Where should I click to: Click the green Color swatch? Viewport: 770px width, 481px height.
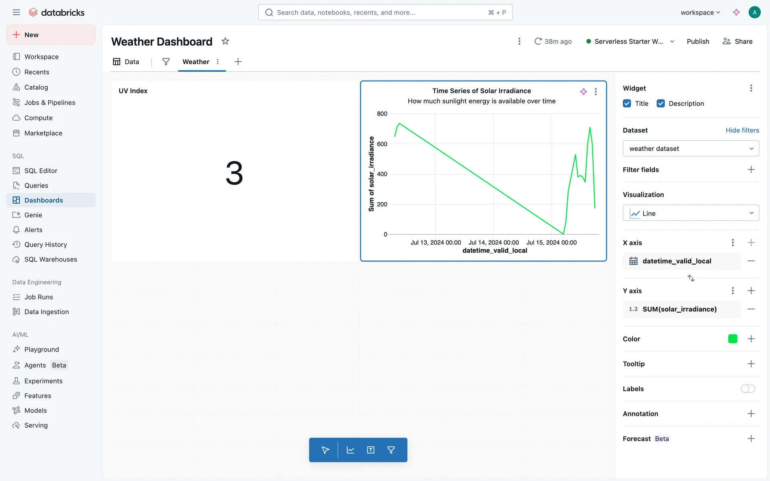point(732,339)
